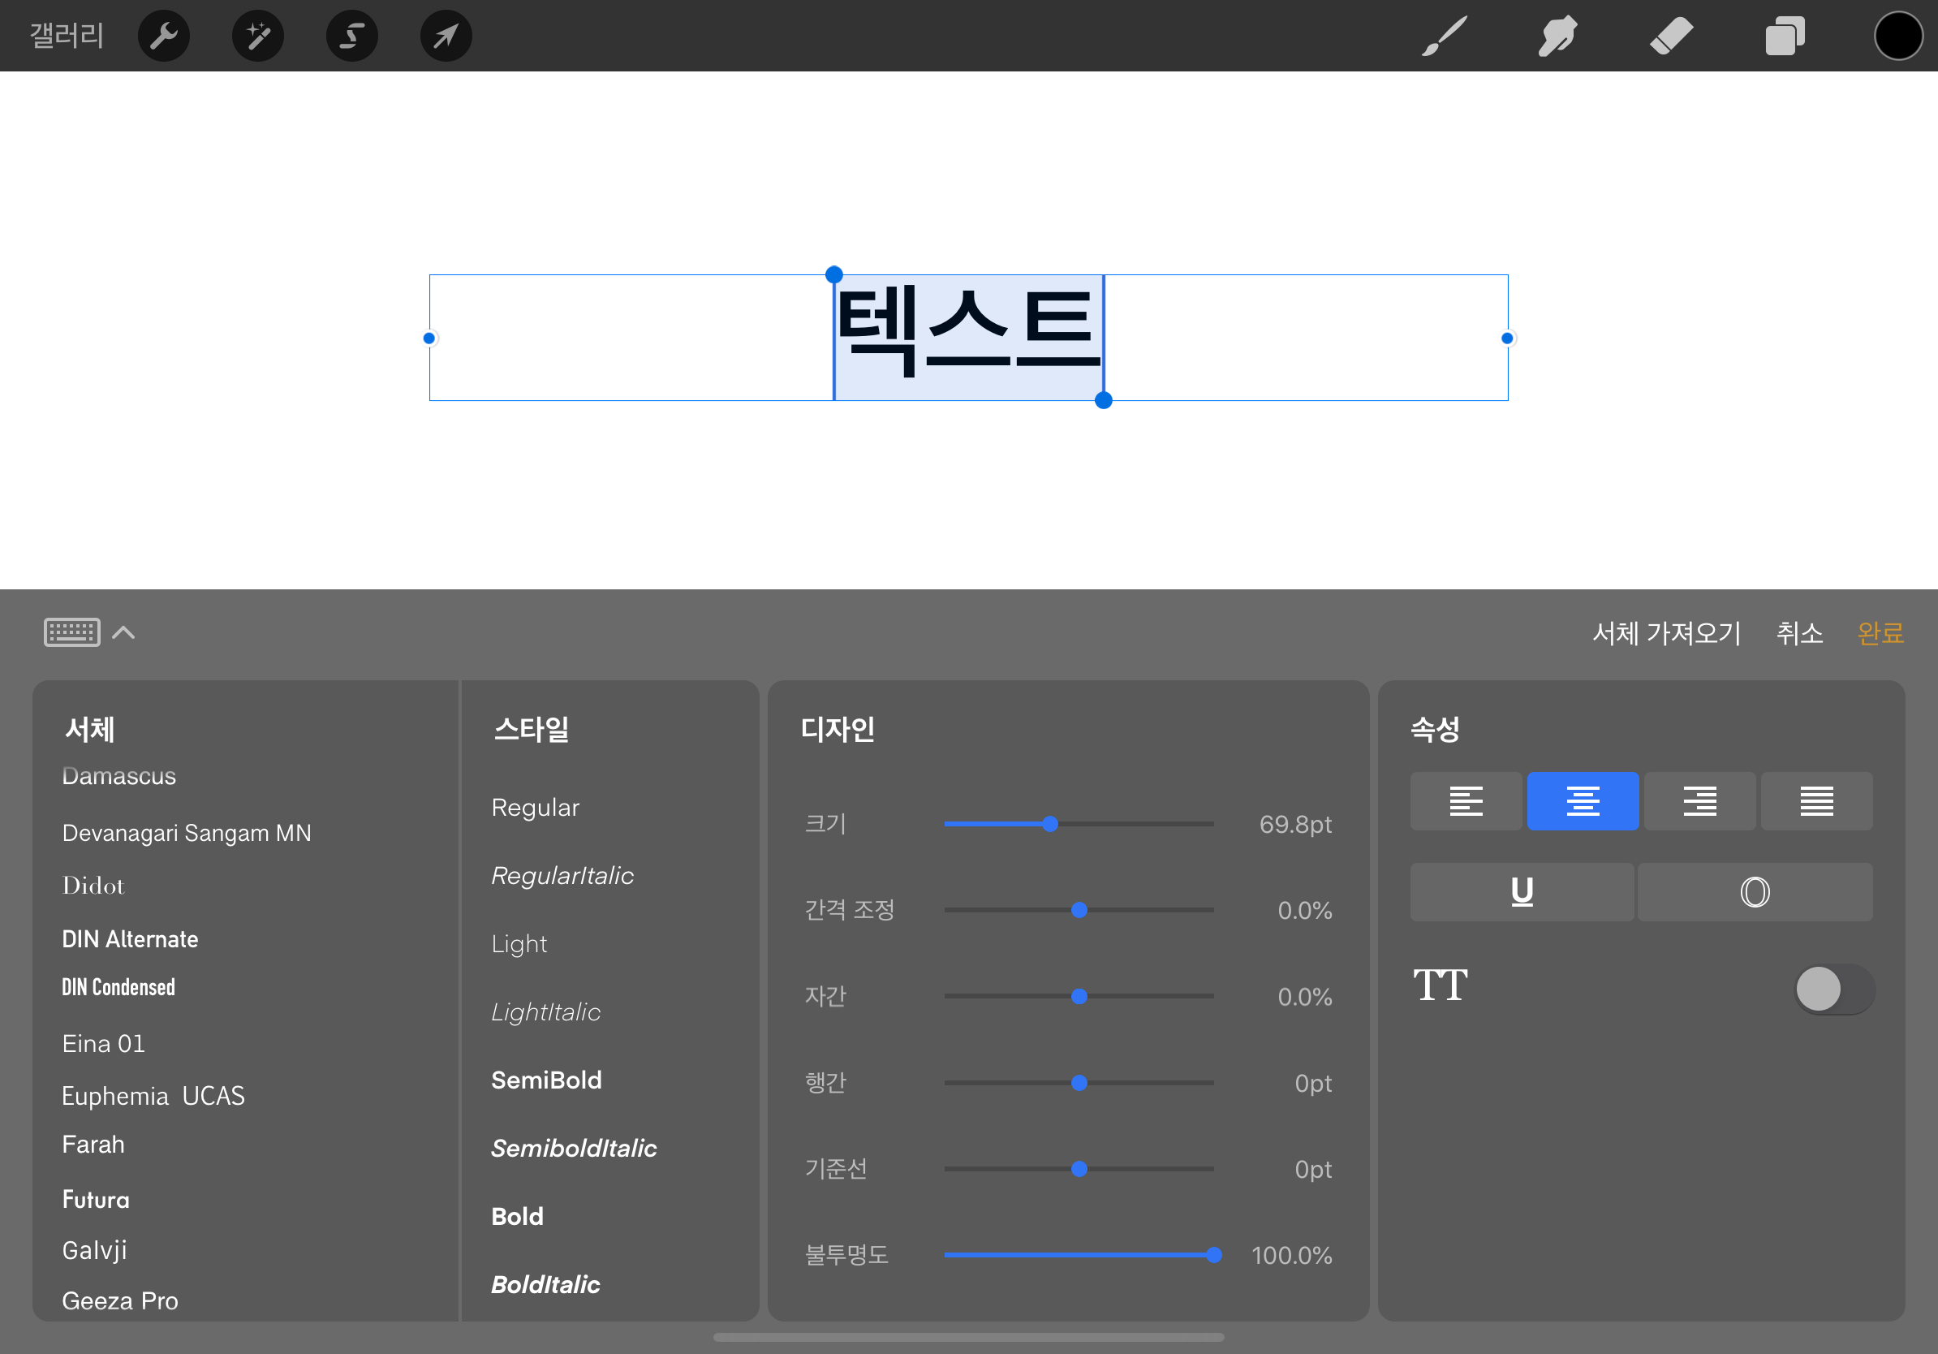1938x1354 pixels.
Task: Select the Eraser tool
Action: pos(1671,36)
